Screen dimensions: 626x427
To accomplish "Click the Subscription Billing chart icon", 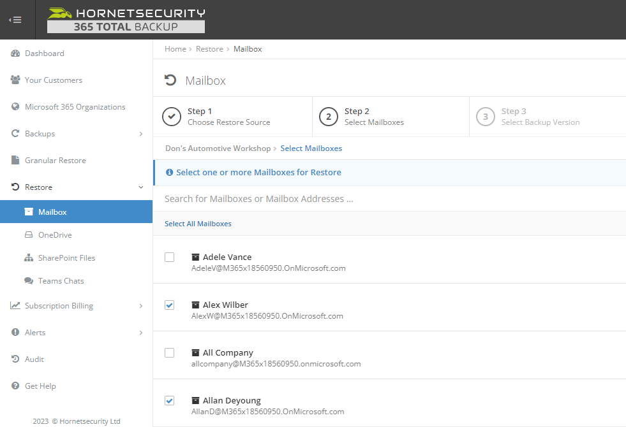I will (x=15, y=305).
